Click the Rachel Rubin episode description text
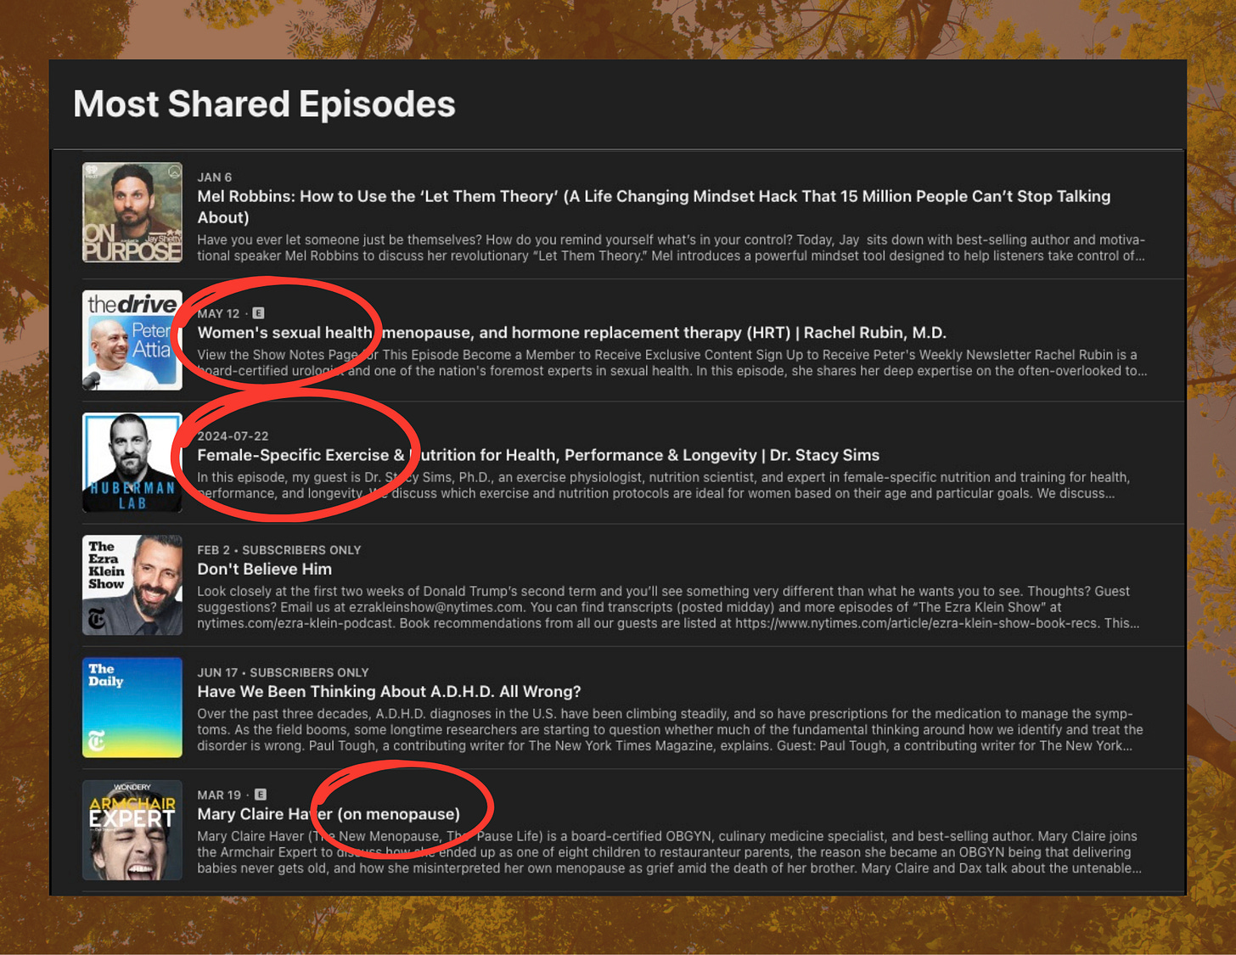This screenshot has width=1236, height=955. [x=671, y=362]
